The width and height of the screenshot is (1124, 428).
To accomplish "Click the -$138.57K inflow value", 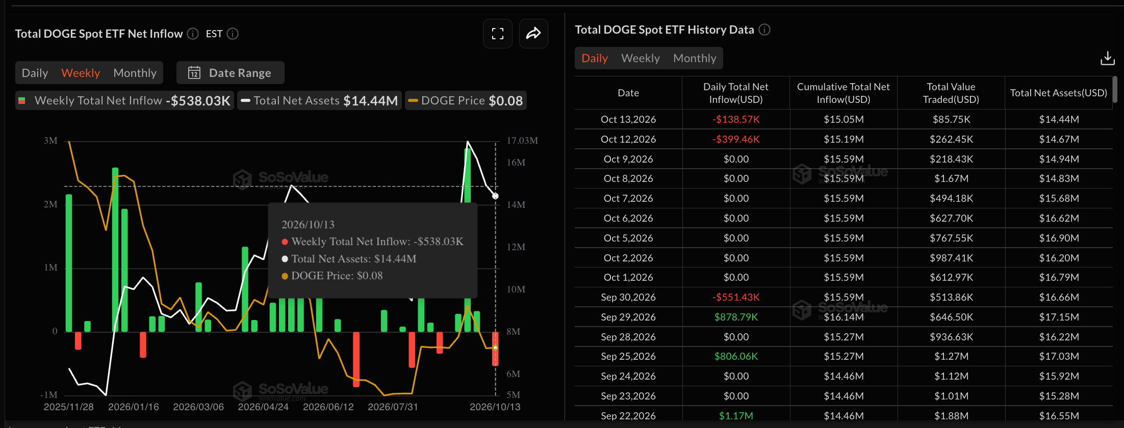I will [736, 119].
